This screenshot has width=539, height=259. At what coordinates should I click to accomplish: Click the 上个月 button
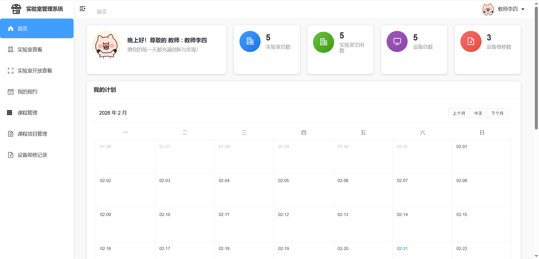[x=459, y=113]
